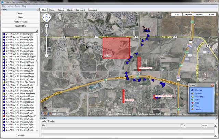Show the Events tab in Journal
Viewport: 219px width, 139px height.
click(51, 121)
